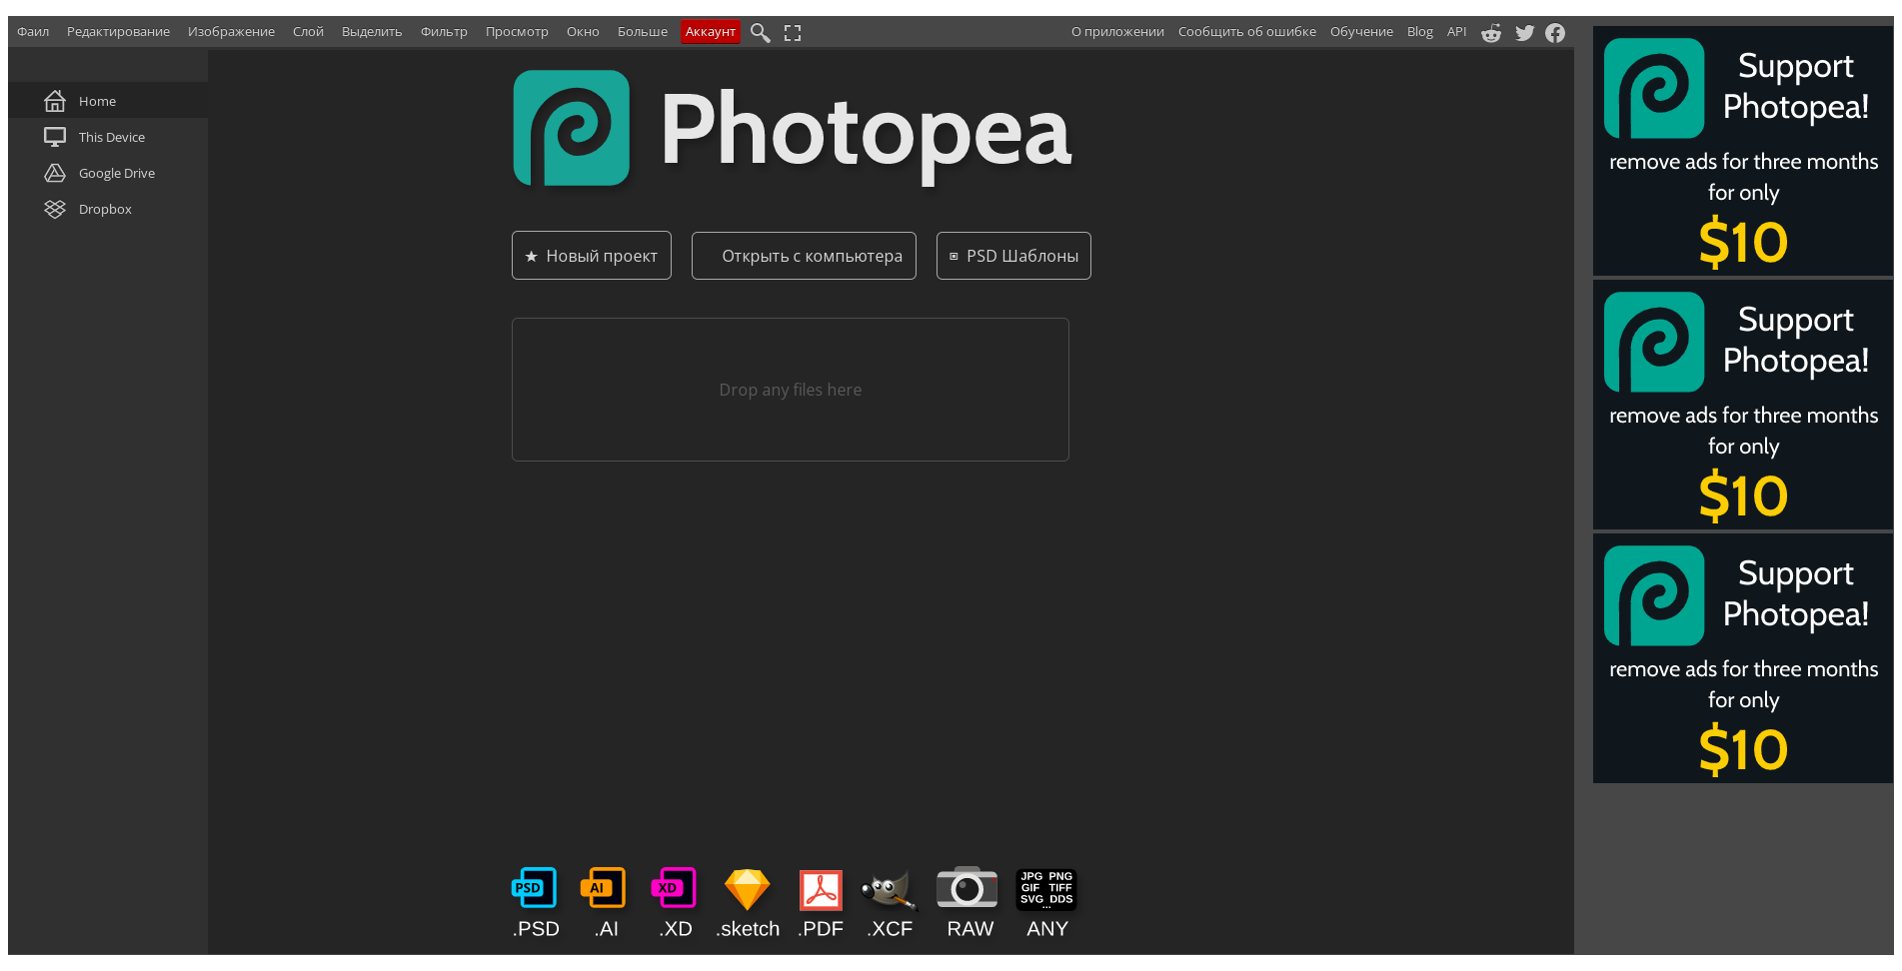Open the Blog link
The image size is (1902, 971).
pyautogui.click(x=1419, y=32)
